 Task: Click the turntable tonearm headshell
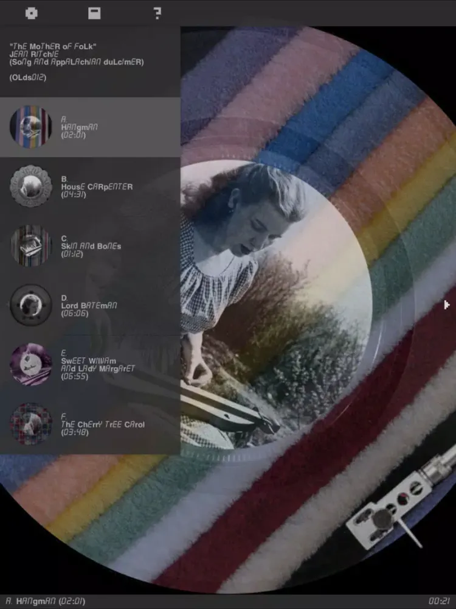[390, 509]
